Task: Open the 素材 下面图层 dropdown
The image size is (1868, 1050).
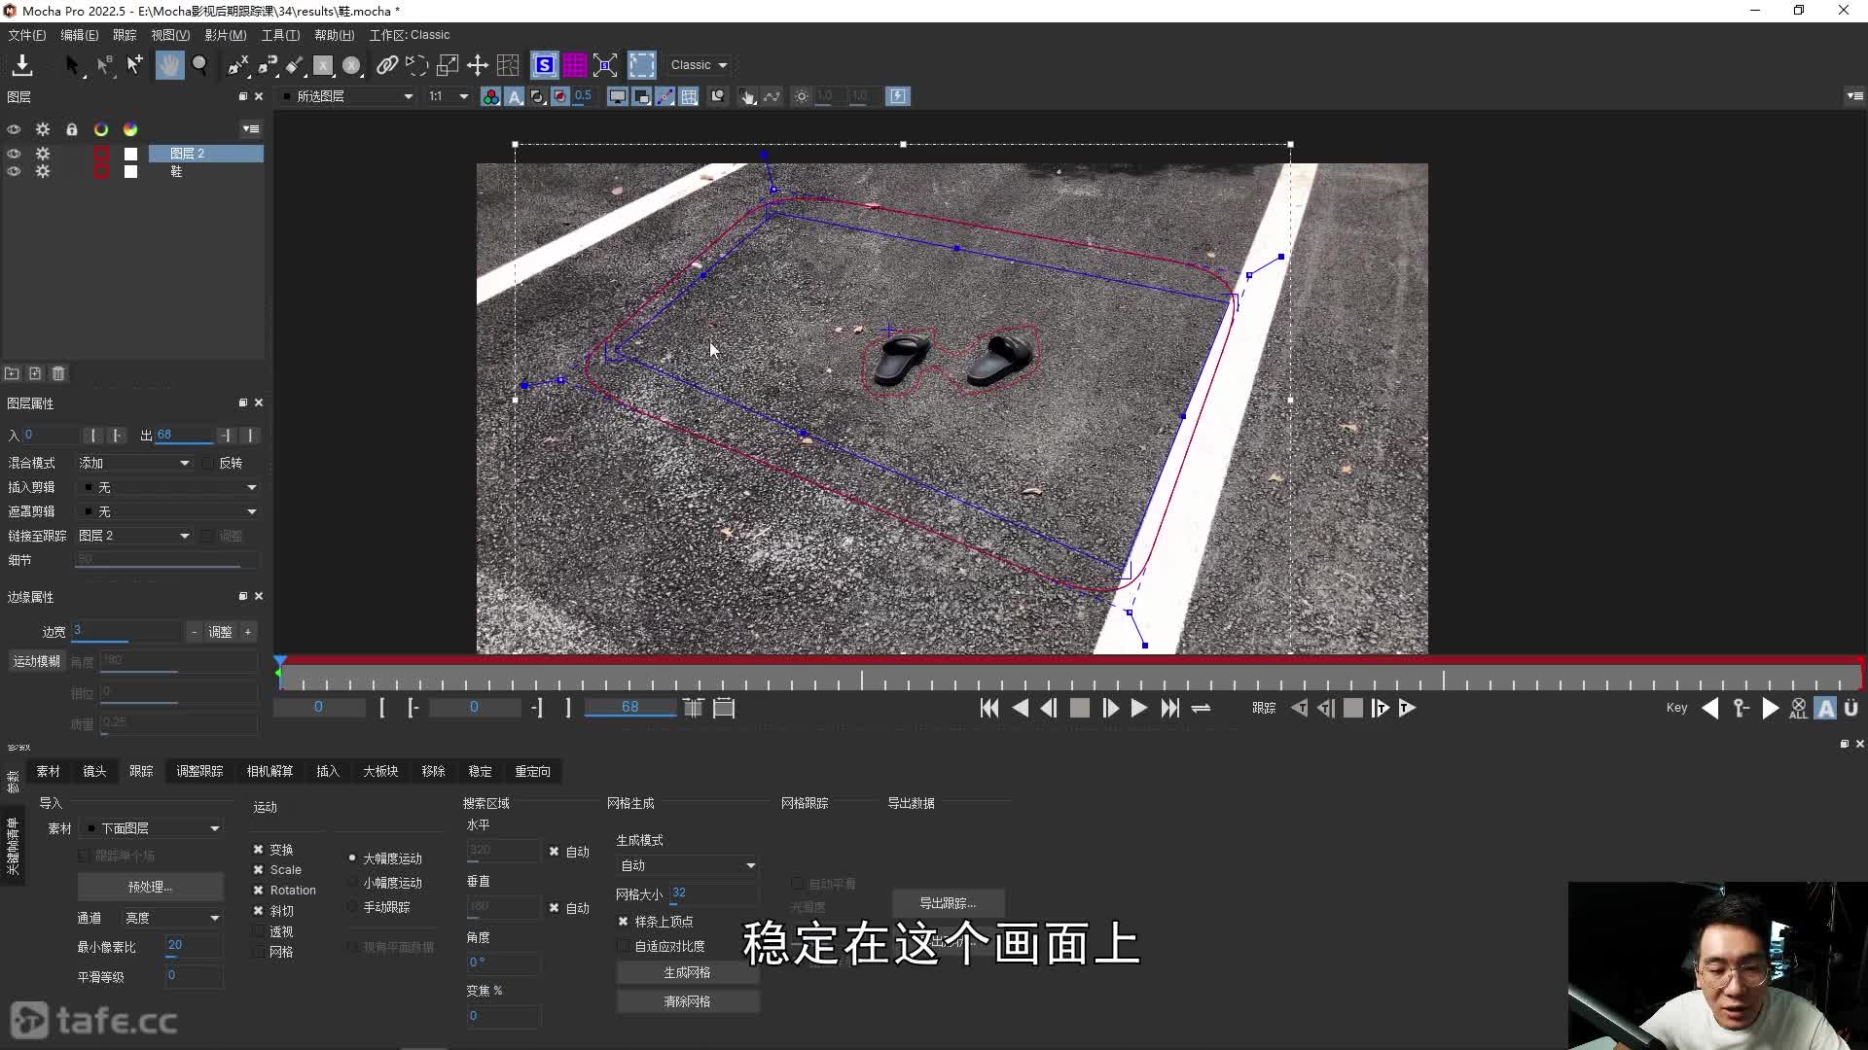Action: click(x=151, y=828)
